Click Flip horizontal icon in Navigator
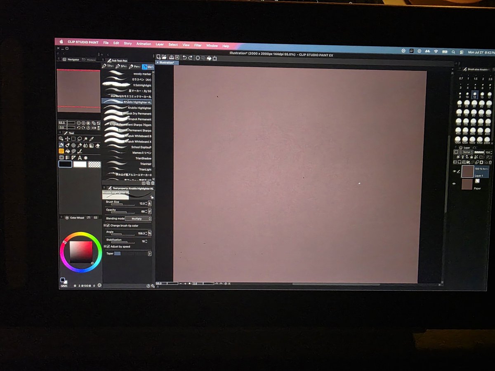495x371 pixels. coord(94,128)
